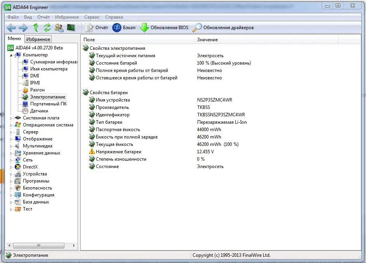
Task: Click the tree horizontal scrollbar thumb
Action: coord(38,245)
